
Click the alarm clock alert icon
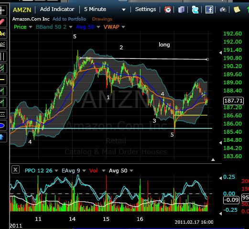tap(168, 10)
